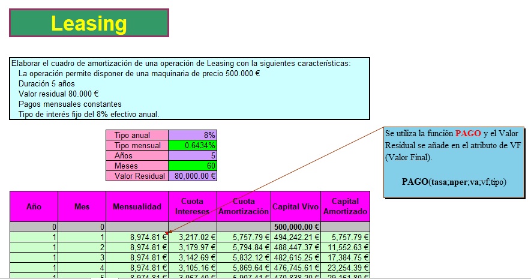531x279 pixels.
Task: Select the Valor Residual value 80,000.00 €
Action: point(193,176)
